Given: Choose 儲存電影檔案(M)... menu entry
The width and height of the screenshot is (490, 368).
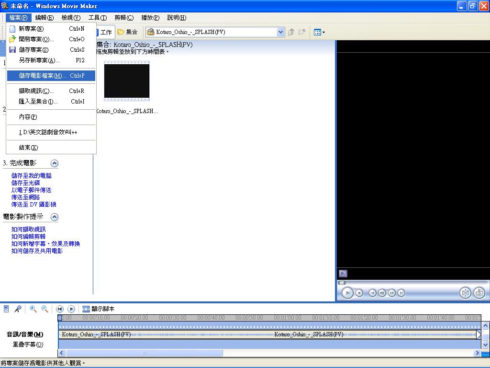Looking at the screenshot, I should [x=51, y=76].
